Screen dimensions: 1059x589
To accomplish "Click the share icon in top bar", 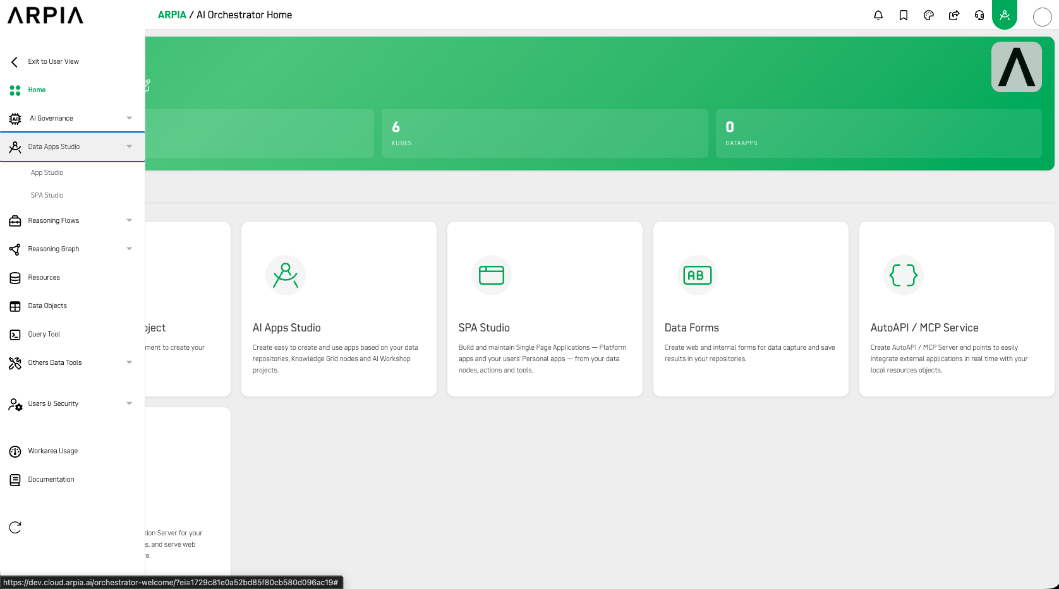I will (954, 15).
